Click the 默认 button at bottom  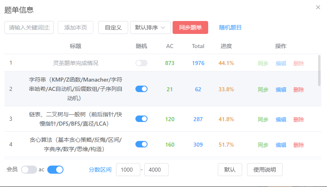pyautogui.click(x=230, y=170)
